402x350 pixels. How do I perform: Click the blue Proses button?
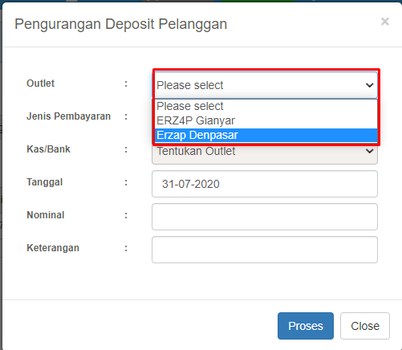point(306,326)
